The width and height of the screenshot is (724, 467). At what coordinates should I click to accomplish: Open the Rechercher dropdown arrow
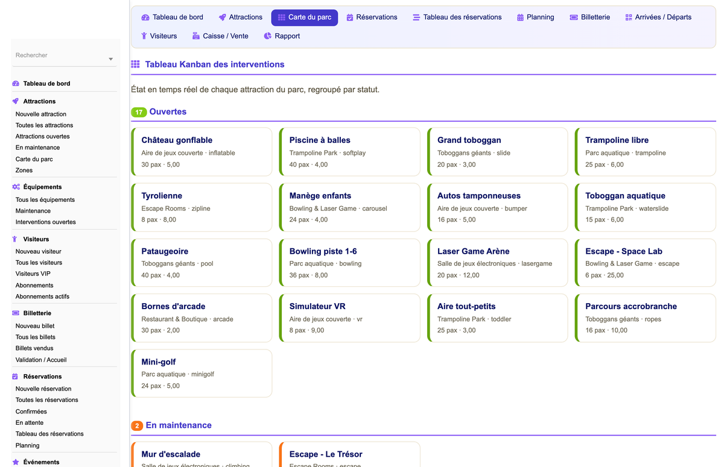pos(110,59)
